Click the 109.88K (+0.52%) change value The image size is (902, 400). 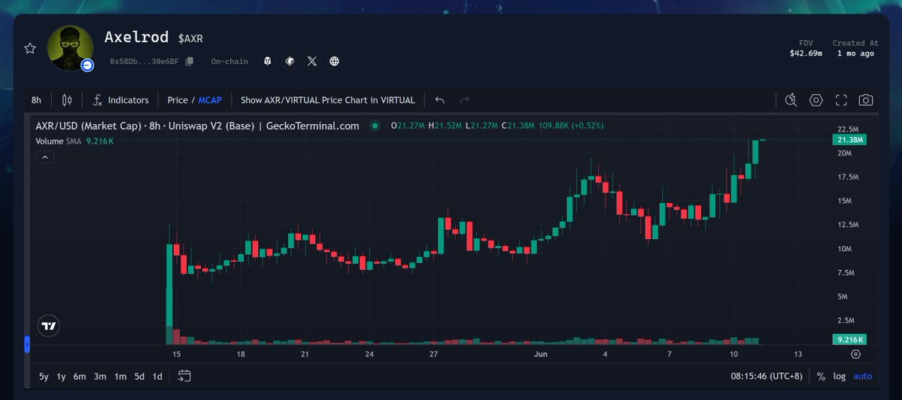coord(571,126)
